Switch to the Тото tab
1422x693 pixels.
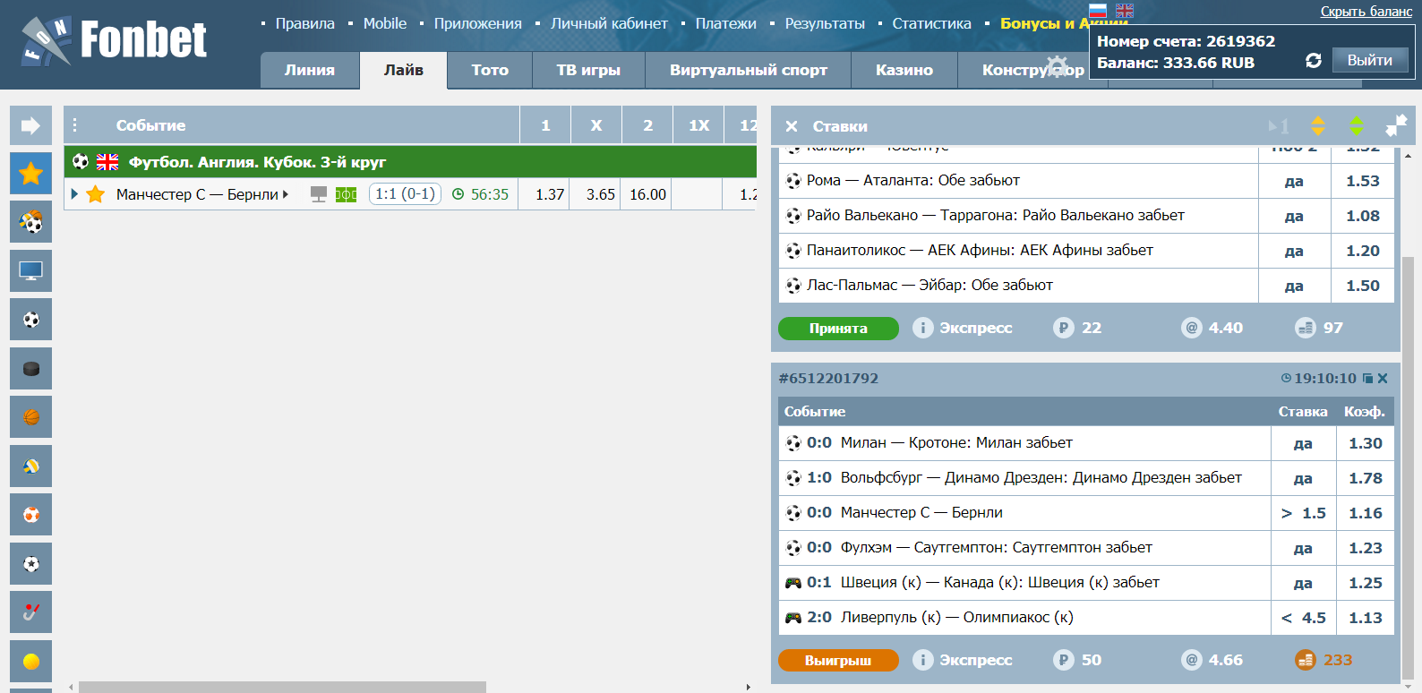490,70
